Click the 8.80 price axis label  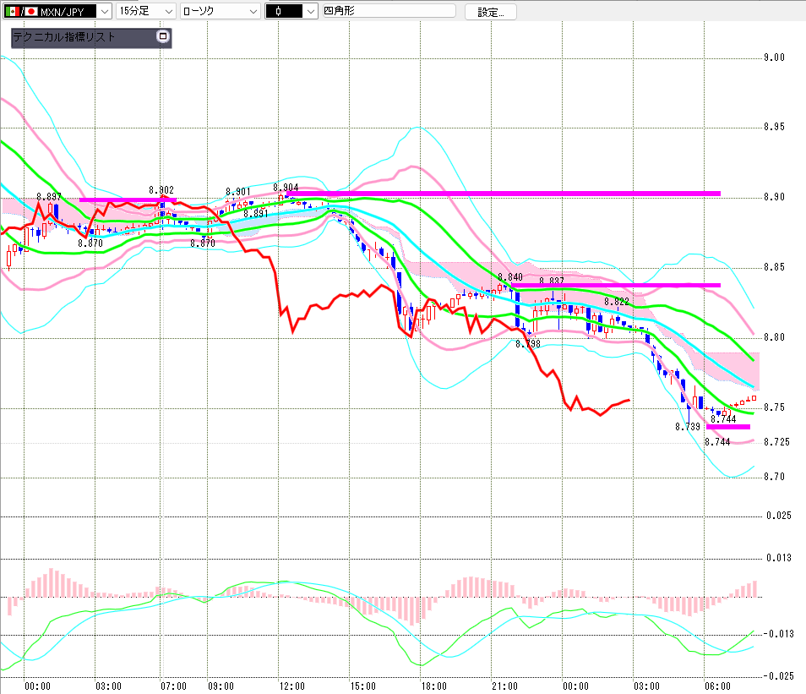[774, 337]
